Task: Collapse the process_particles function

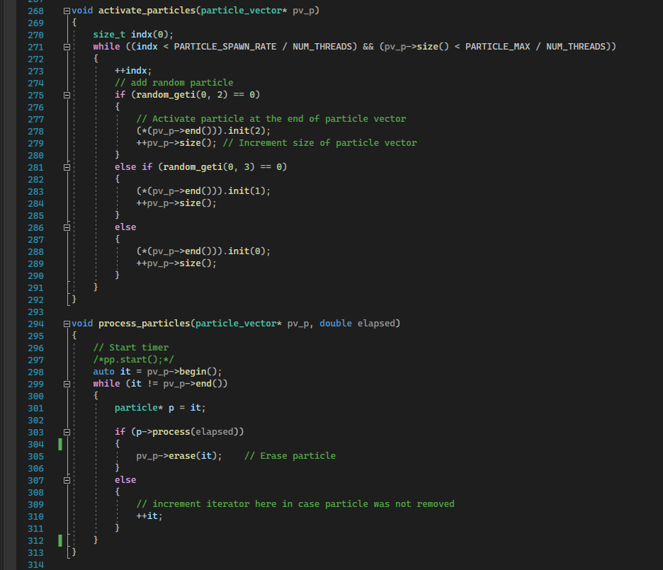Action: 67,324
